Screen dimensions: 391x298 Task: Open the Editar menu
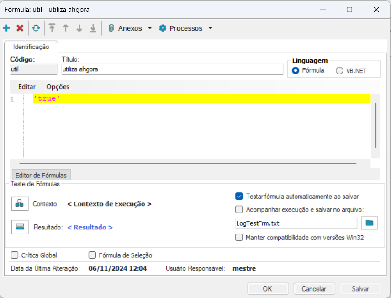27,87
